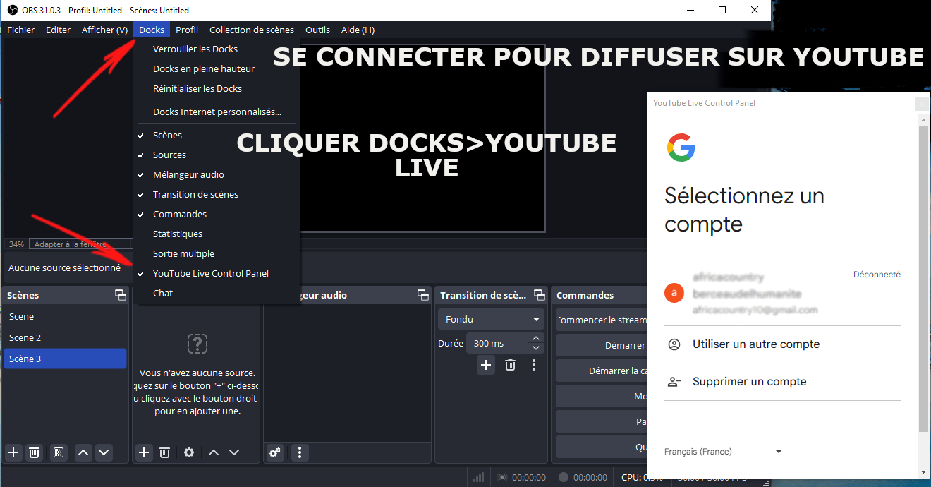Open scene filters icon in Scènes panel
This screenshot has width=931, height=487.
(59, 452)
